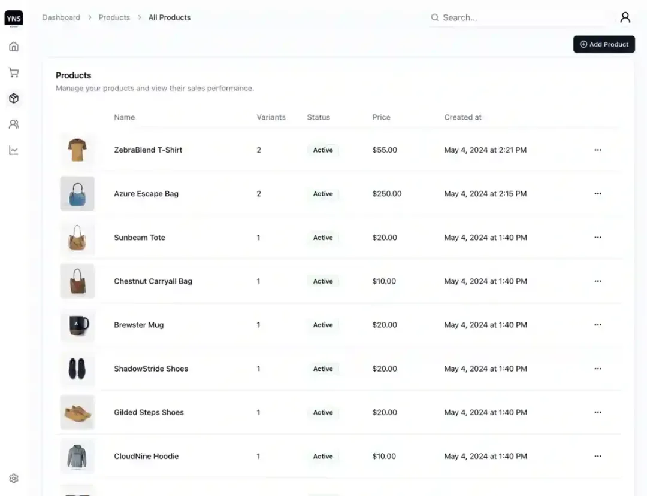Click the May 4, 2024 at 2:21 PM date
Screen dimensions: 647x496
point(485,150)
